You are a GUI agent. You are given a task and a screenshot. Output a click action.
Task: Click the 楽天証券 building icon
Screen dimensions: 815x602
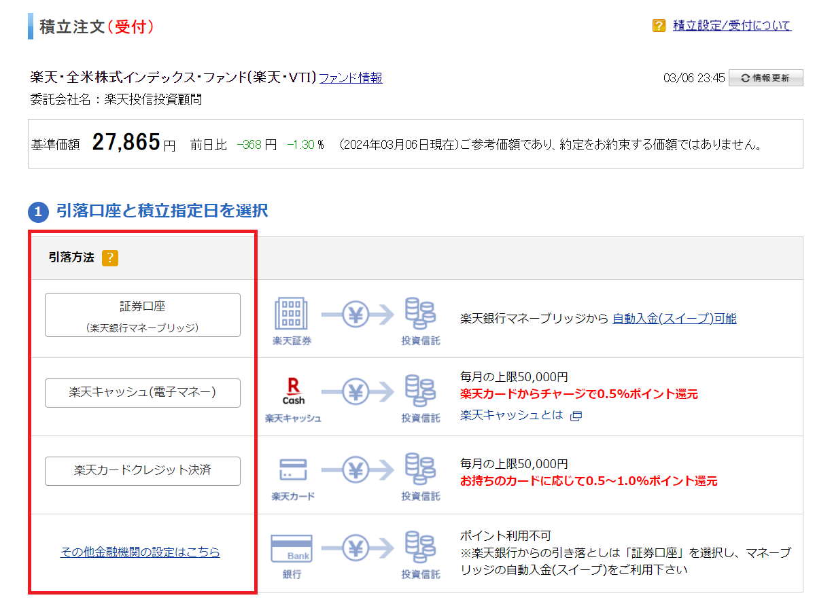(x=292, y=315)
